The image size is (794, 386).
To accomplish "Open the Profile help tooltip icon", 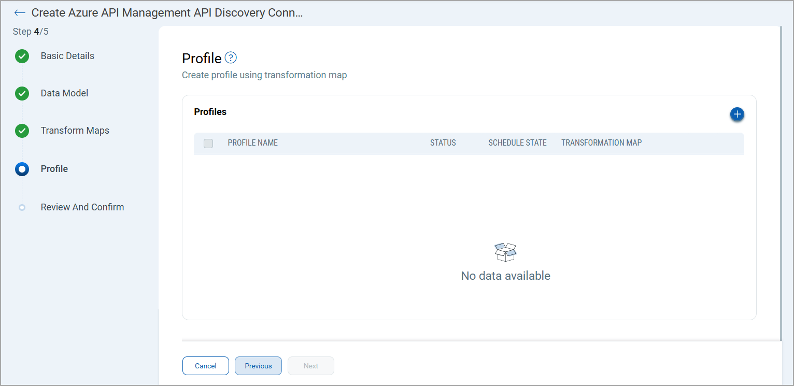I will pos(231,58).
